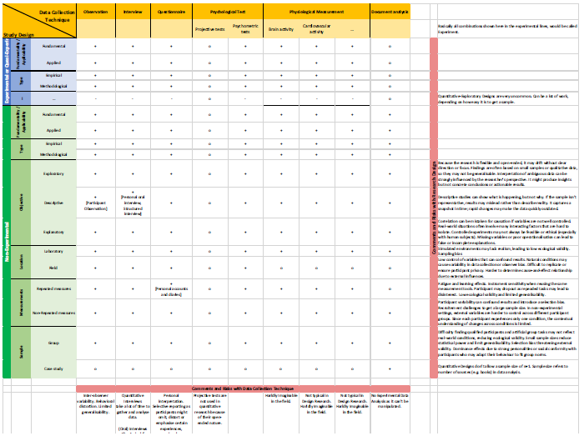Click the red Comments and Risks with Data Collection Technique bar

(243, 388)
